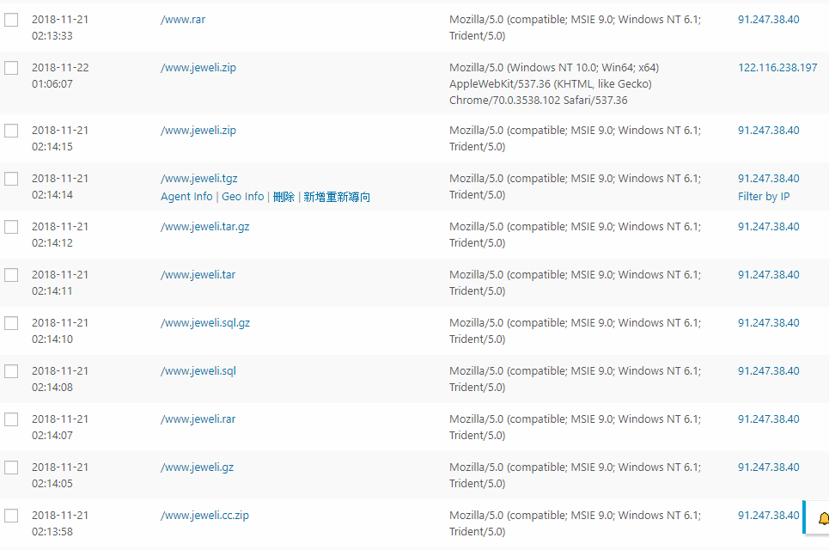This screenshot has height=550, width=829.
Task: Click the yellow notification bell icon
Action: [823, 518]
